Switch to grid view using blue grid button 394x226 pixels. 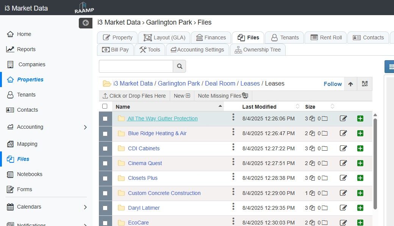(390, 67)
